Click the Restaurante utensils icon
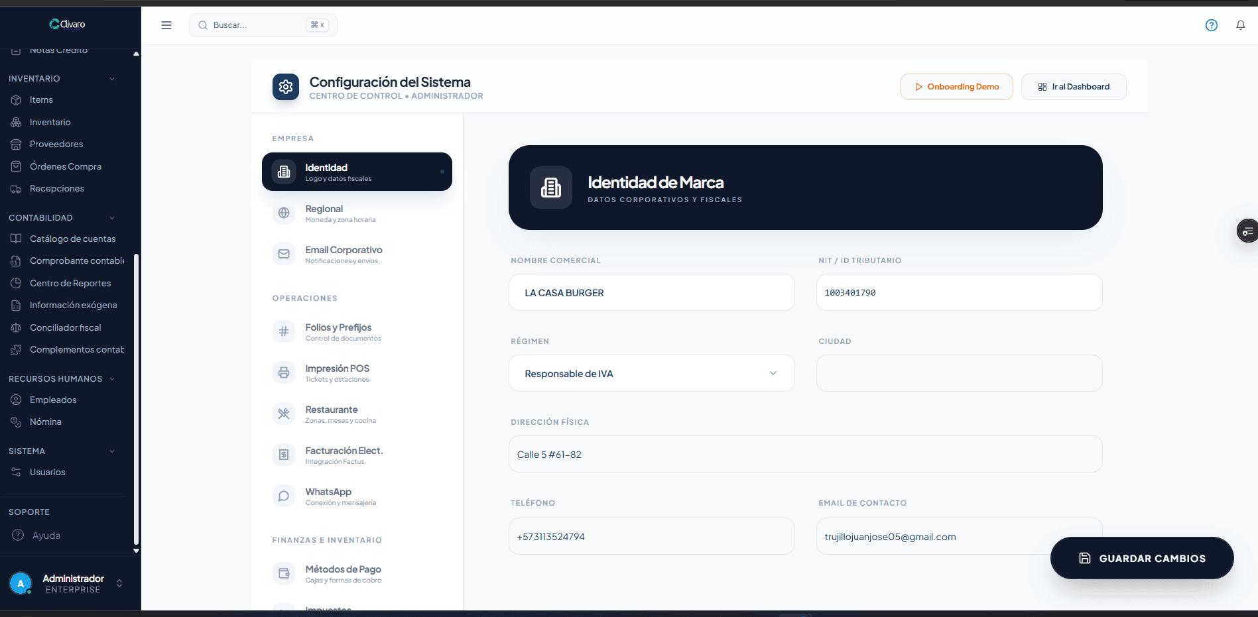This screenshot has height=617, width=1258. point(284,414)
